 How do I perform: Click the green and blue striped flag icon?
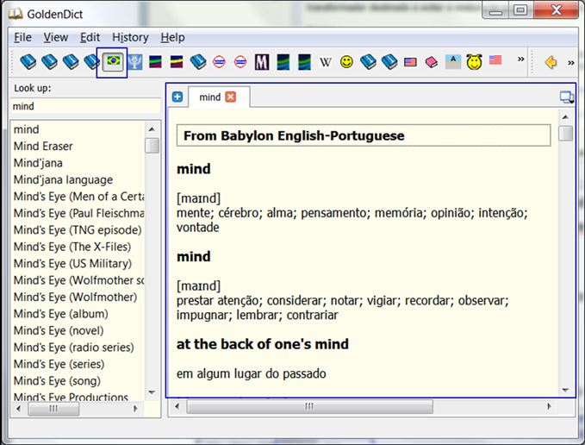[155, 62]
